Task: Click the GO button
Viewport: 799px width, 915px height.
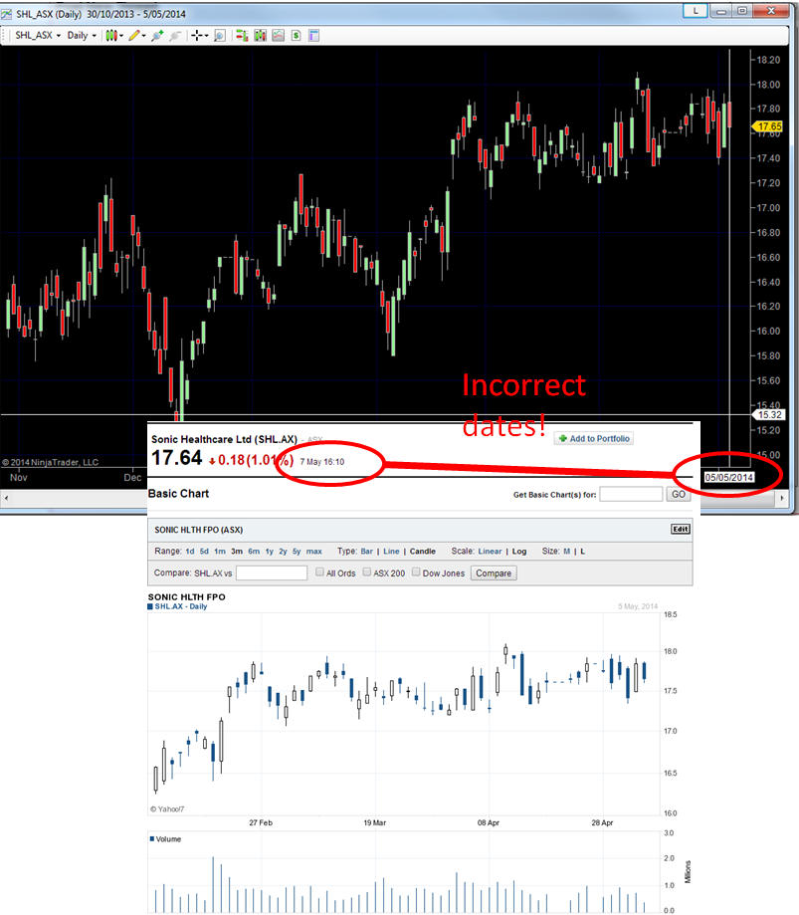Action: [x=679, y=494]
